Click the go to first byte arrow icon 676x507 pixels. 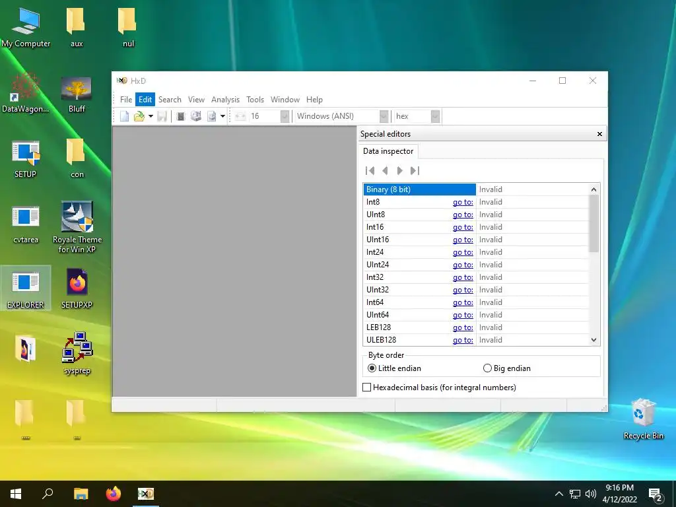pos(370,171)
